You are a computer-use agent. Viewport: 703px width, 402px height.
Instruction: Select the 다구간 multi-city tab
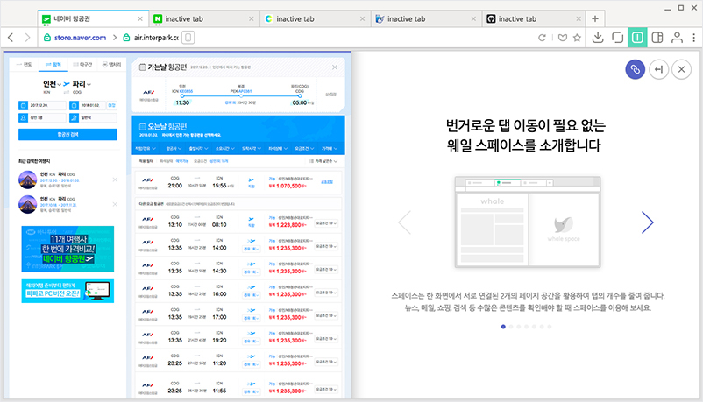[x=82, y=65]
